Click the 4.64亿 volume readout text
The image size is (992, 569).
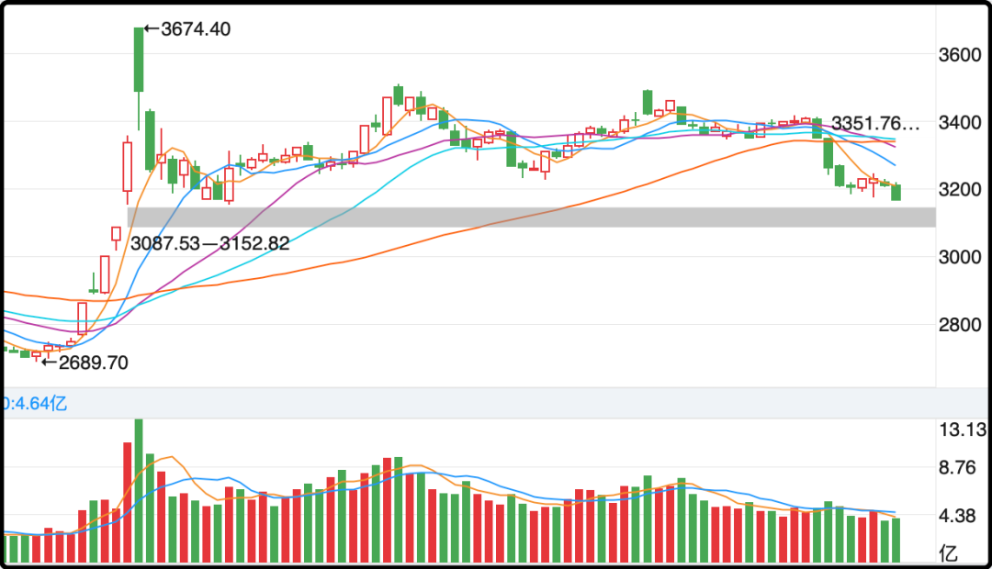click(x=35, y=403)
